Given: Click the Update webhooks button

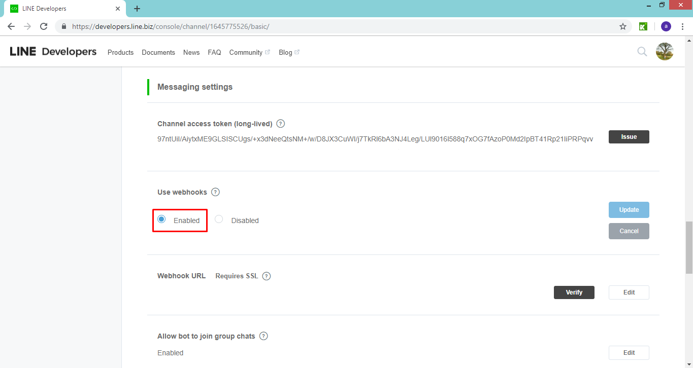Looking at the screenshot, I should pyautogui.click(x=629, y=210).
